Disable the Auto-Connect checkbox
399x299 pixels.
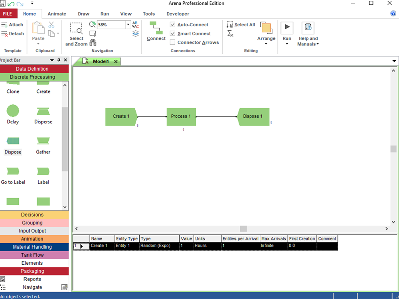pyautogui.click(x=173, y=25)
